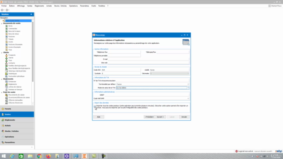Switch to the Favoris navigation section

pyautogui.click(x=17, y=109)
